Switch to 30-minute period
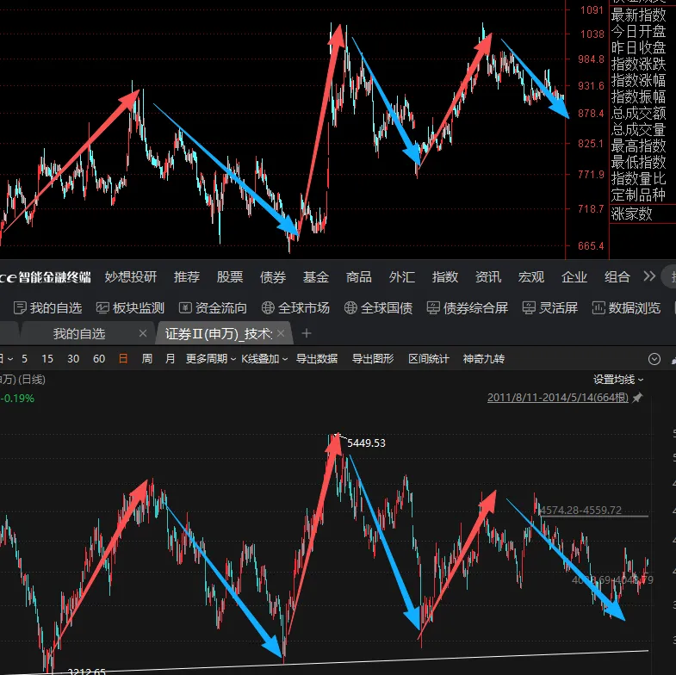676x675 pixels. click(x=73, y=359)
